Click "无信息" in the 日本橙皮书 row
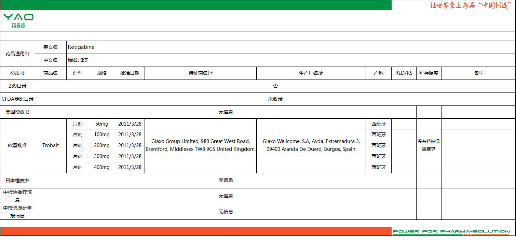 (226, 180)
